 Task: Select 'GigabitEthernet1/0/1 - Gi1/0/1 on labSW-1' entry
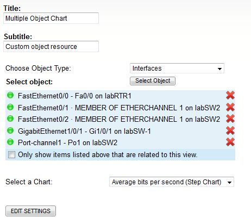point(84,131)
